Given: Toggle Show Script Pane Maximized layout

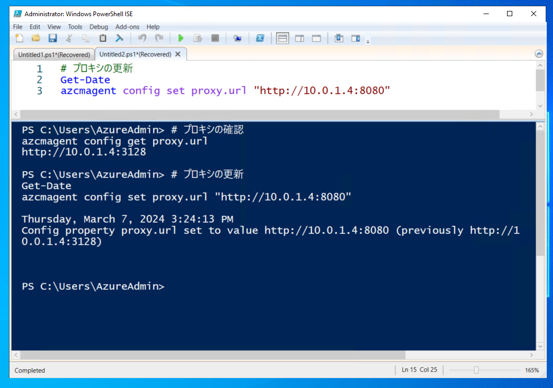Looking at the screenshot, I should [316, 38].
